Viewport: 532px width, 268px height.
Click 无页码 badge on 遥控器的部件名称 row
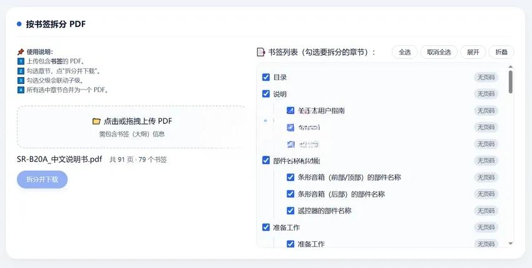[486, 210]
